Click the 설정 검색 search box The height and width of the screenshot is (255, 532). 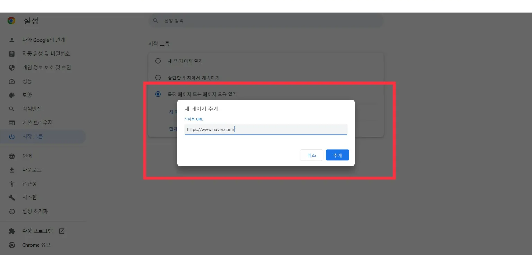(266, 21)
